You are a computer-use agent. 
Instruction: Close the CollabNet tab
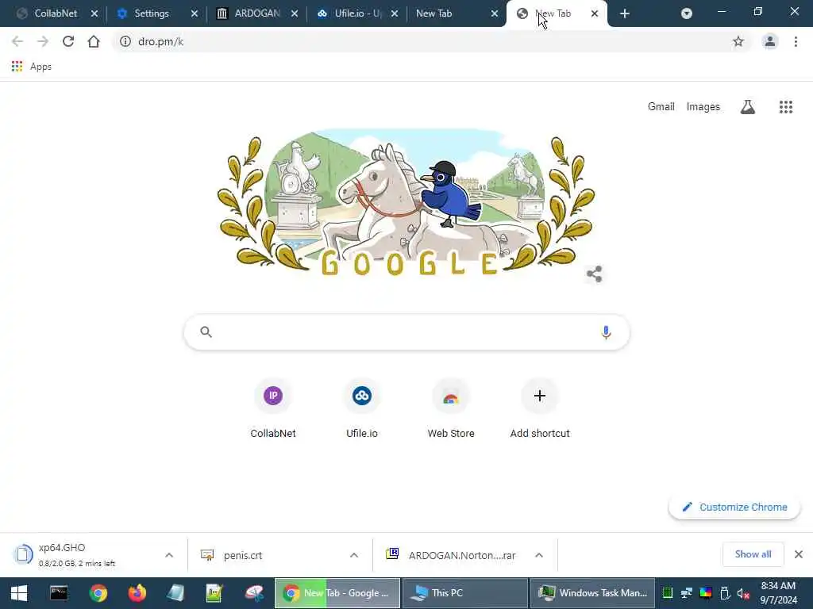coord(94,13)
